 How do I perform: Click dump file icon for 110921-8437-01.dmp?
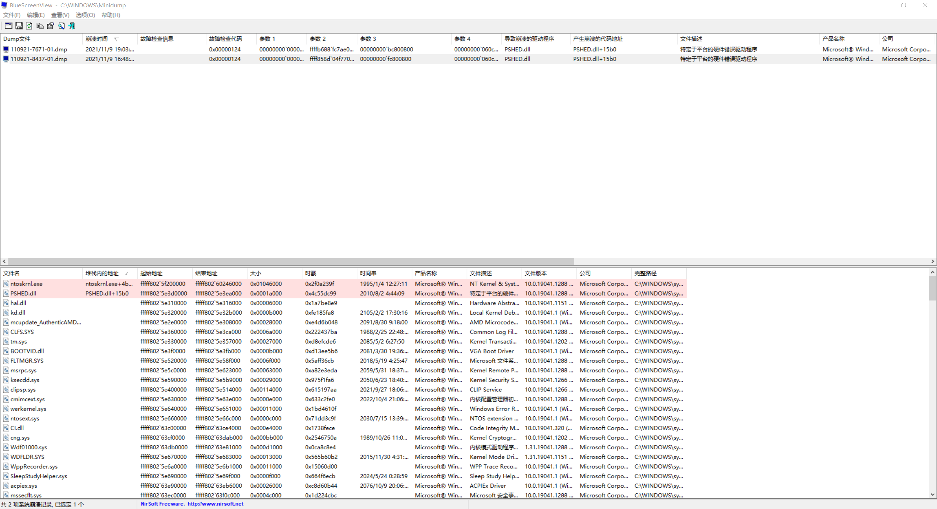[6, 59]
